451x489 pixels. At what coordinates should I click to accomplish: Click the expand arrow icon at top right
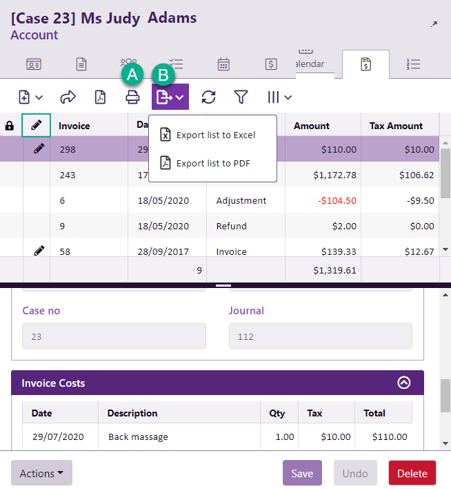(434, 24)
